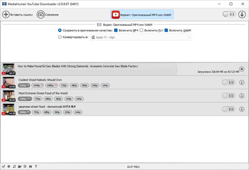Uncheck Включить WebM checkbox
249x170 pixels.
click(x=166, y=30)
